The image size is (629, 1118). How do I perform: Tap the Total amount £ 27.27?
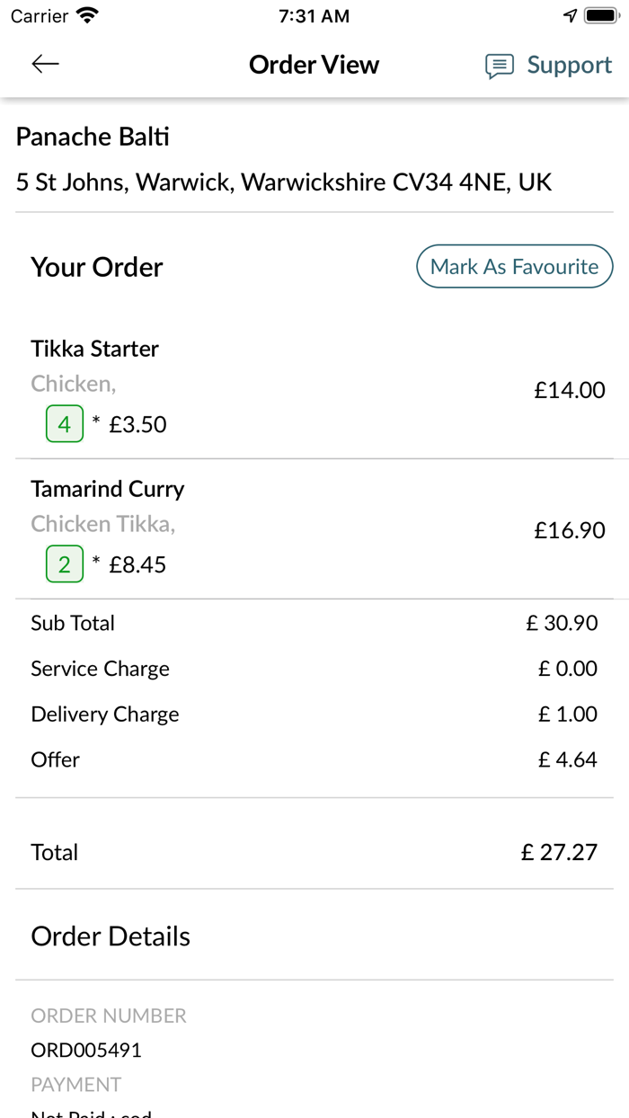559,852
